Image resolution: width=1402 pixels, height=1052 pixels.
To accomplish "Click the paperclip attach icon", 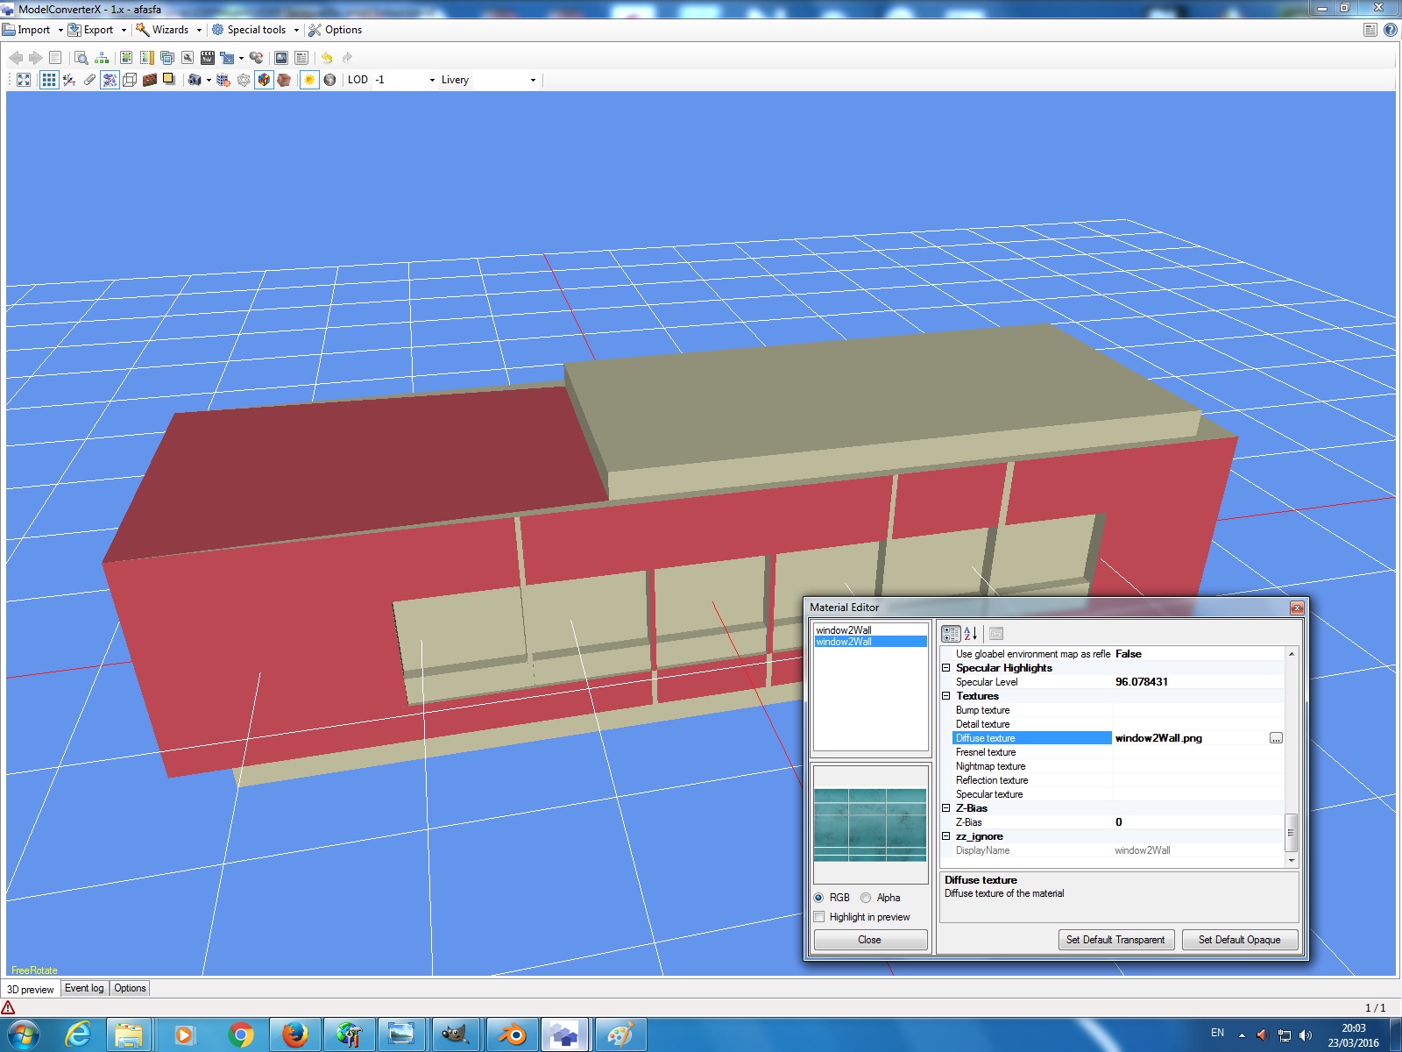I will [x=89, y=80].
